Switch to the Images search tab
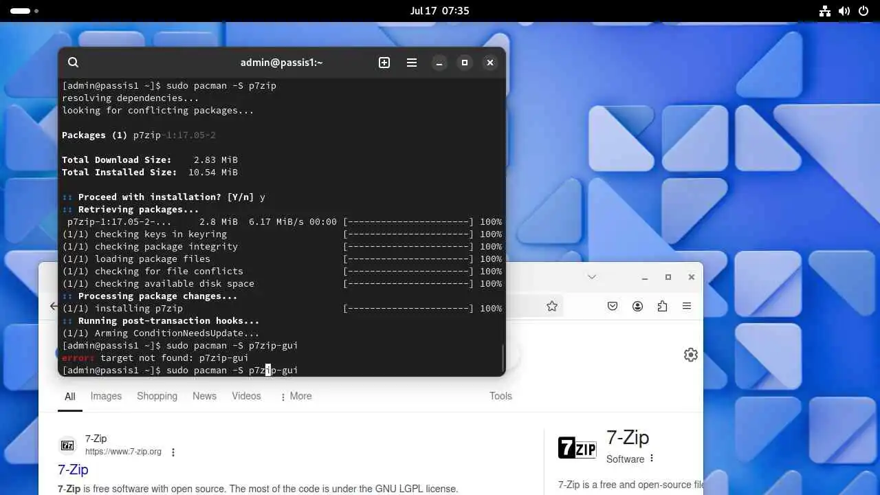The image size is (880, 495). point(106,396)
